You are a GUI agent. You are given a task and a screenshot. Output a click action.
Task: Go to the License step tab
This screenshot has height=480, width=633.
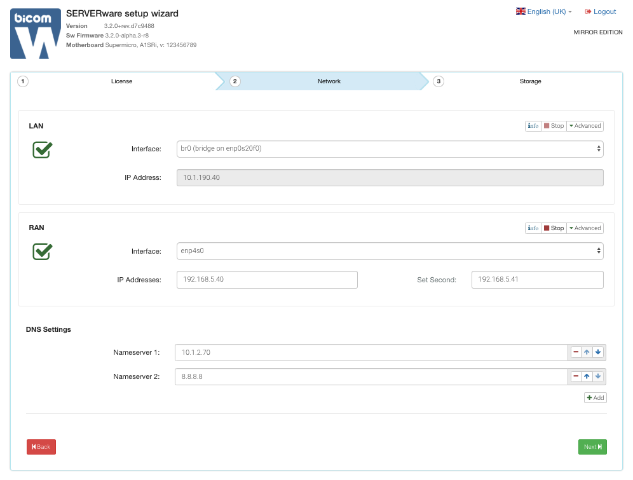(121, 81)
